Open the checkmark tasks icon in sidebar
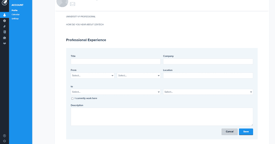This screenshot has height=144, width=275. (4, 21)
